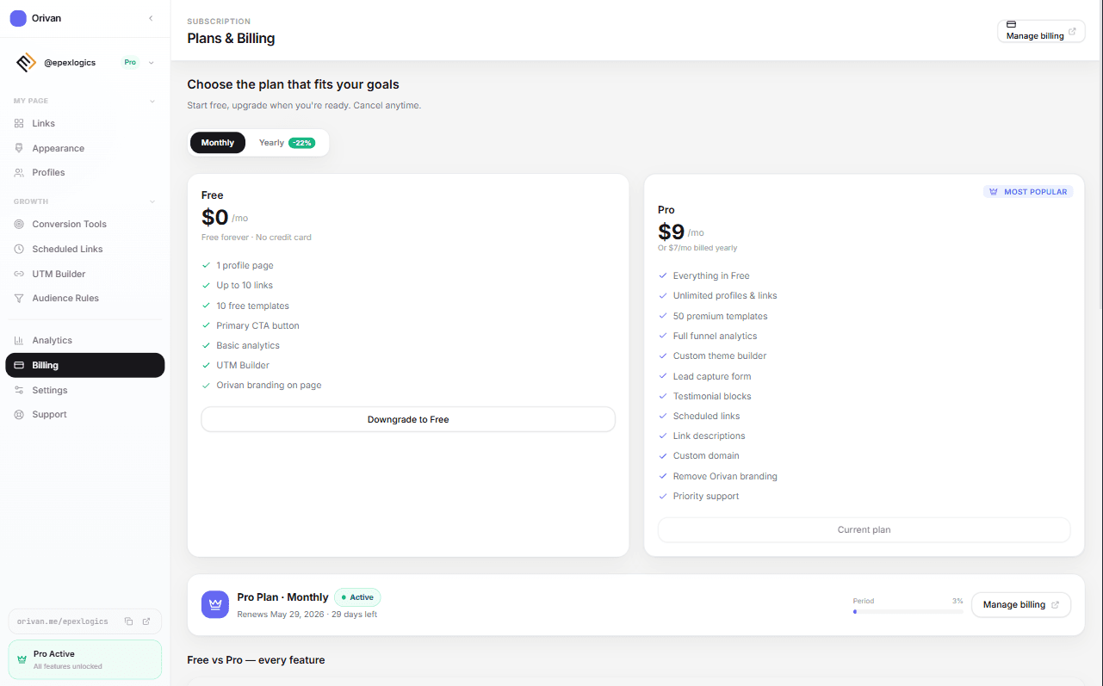Click the UTM Builder link icon
The height and width of the screenshot is (686, 1103).
[x=19, y=274]
